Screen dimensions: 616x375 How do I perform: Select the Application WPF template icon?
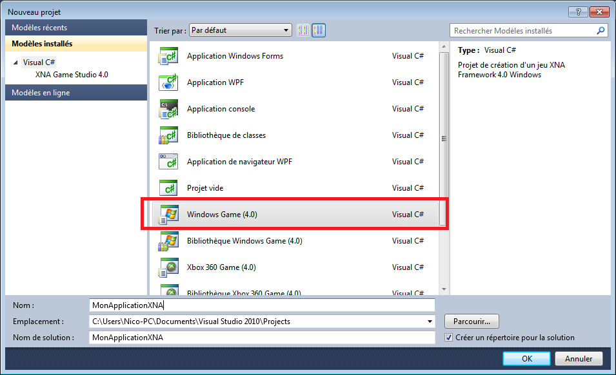[x=168, y=82]
